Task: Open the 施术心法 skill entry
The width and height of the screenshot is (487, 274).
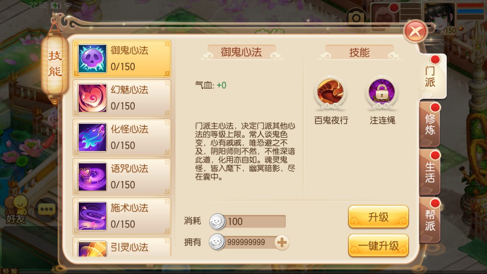Action: pos(122,216)
